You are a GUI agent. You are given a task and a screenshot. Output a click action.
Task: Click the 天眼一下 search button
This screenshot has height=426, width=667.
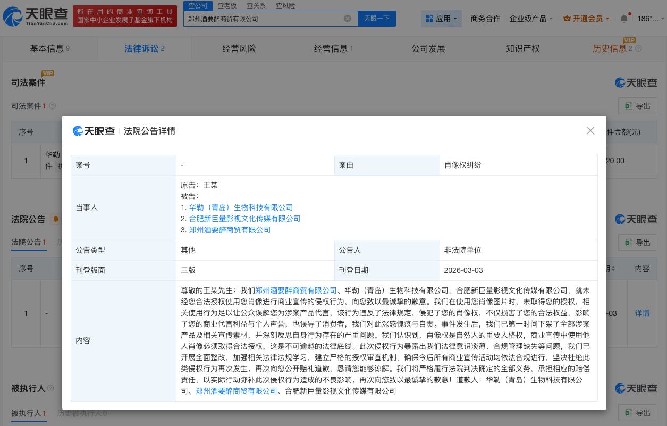[x=376, y=18]
